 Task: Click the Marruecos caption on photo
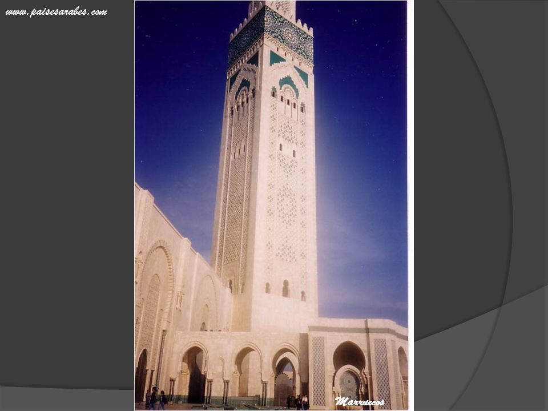coord(360,401)
